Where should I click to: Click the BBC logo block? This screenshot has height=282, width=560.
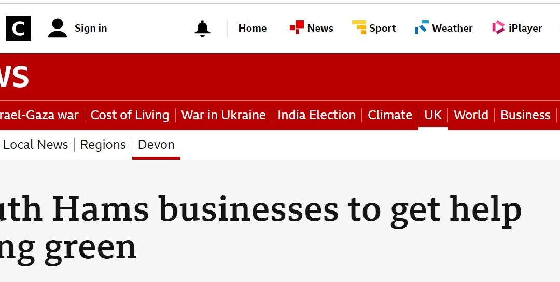(x=18, y=29)
